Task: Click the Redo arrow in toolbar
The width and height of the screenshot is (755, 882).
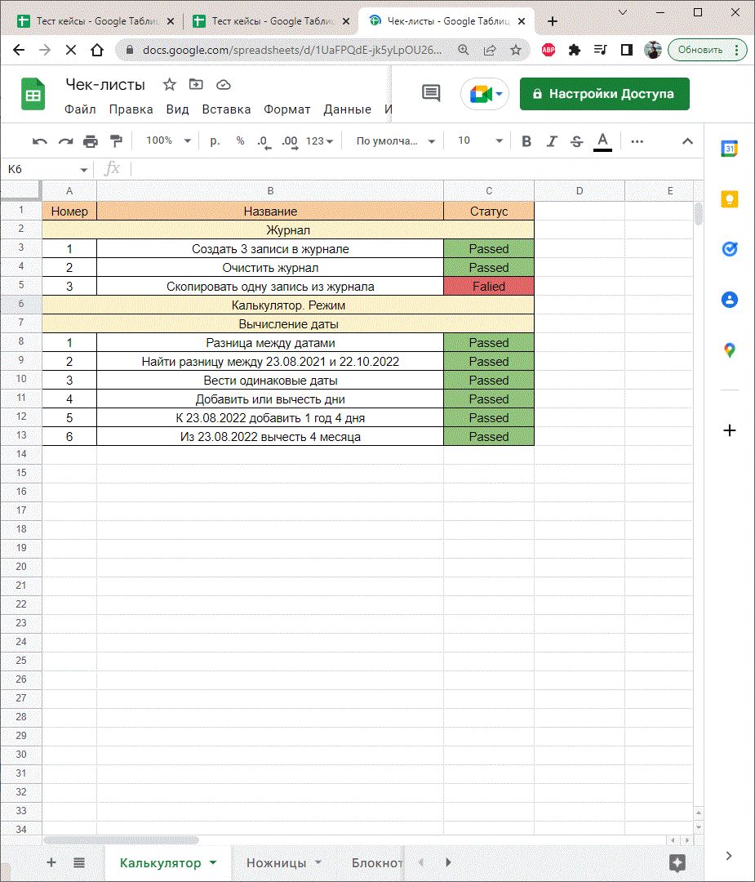Action: (66, 141)
